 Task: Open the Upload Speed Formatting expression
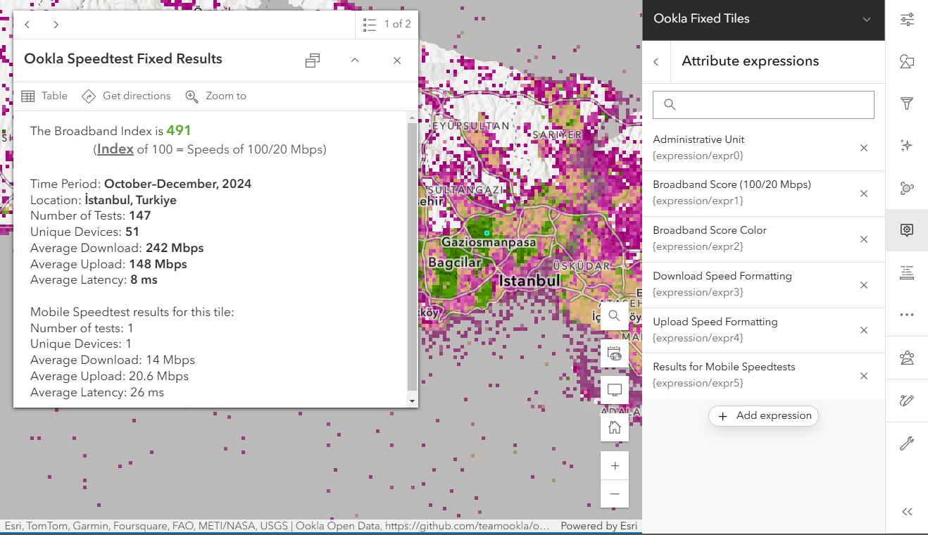[x=748, y=330]
